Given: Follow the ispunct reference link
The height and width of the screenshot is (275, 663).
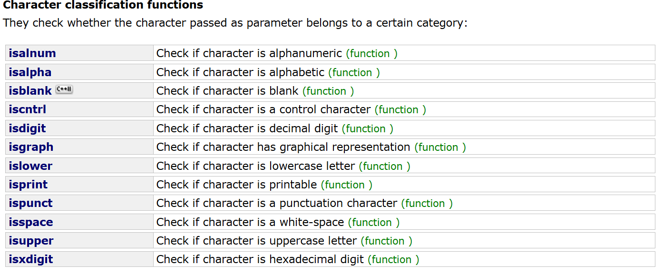Looking at the screenshot, I should coord(30,203).
